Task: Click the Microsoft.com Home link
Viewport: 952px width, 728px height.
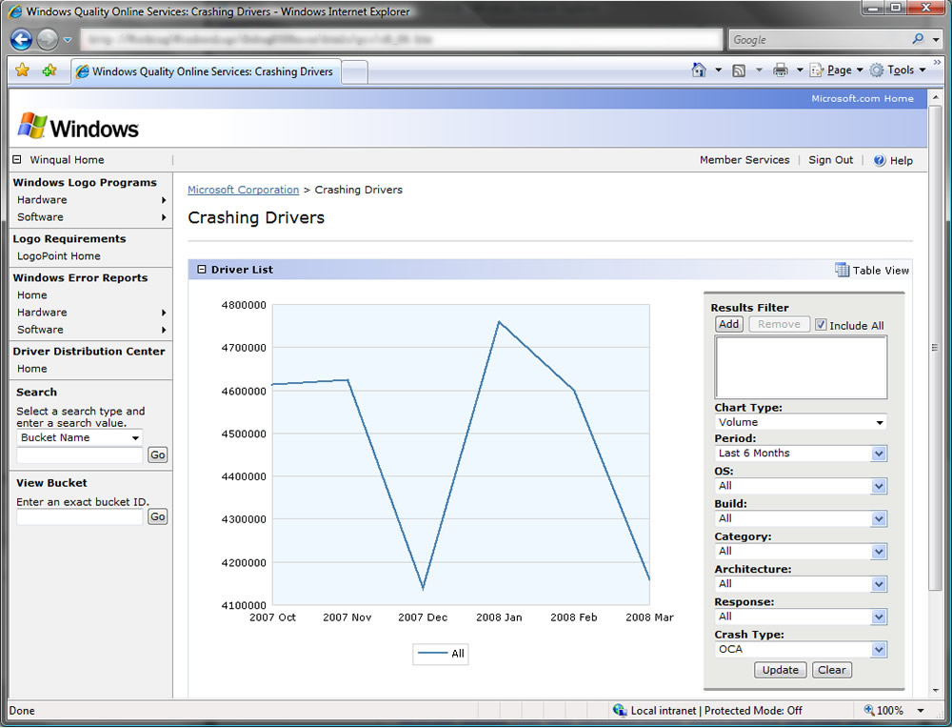Action: coord(863,98)
